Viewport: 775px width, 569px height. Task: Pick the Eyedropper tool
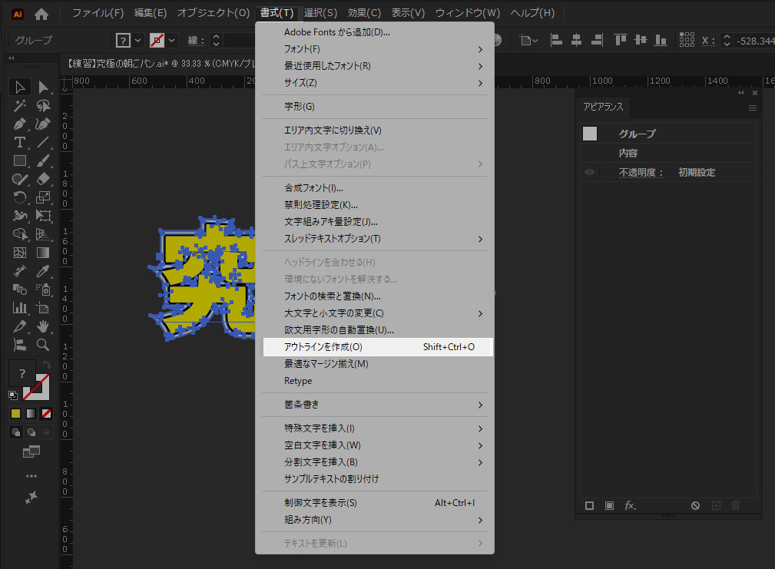coord(44,271)
